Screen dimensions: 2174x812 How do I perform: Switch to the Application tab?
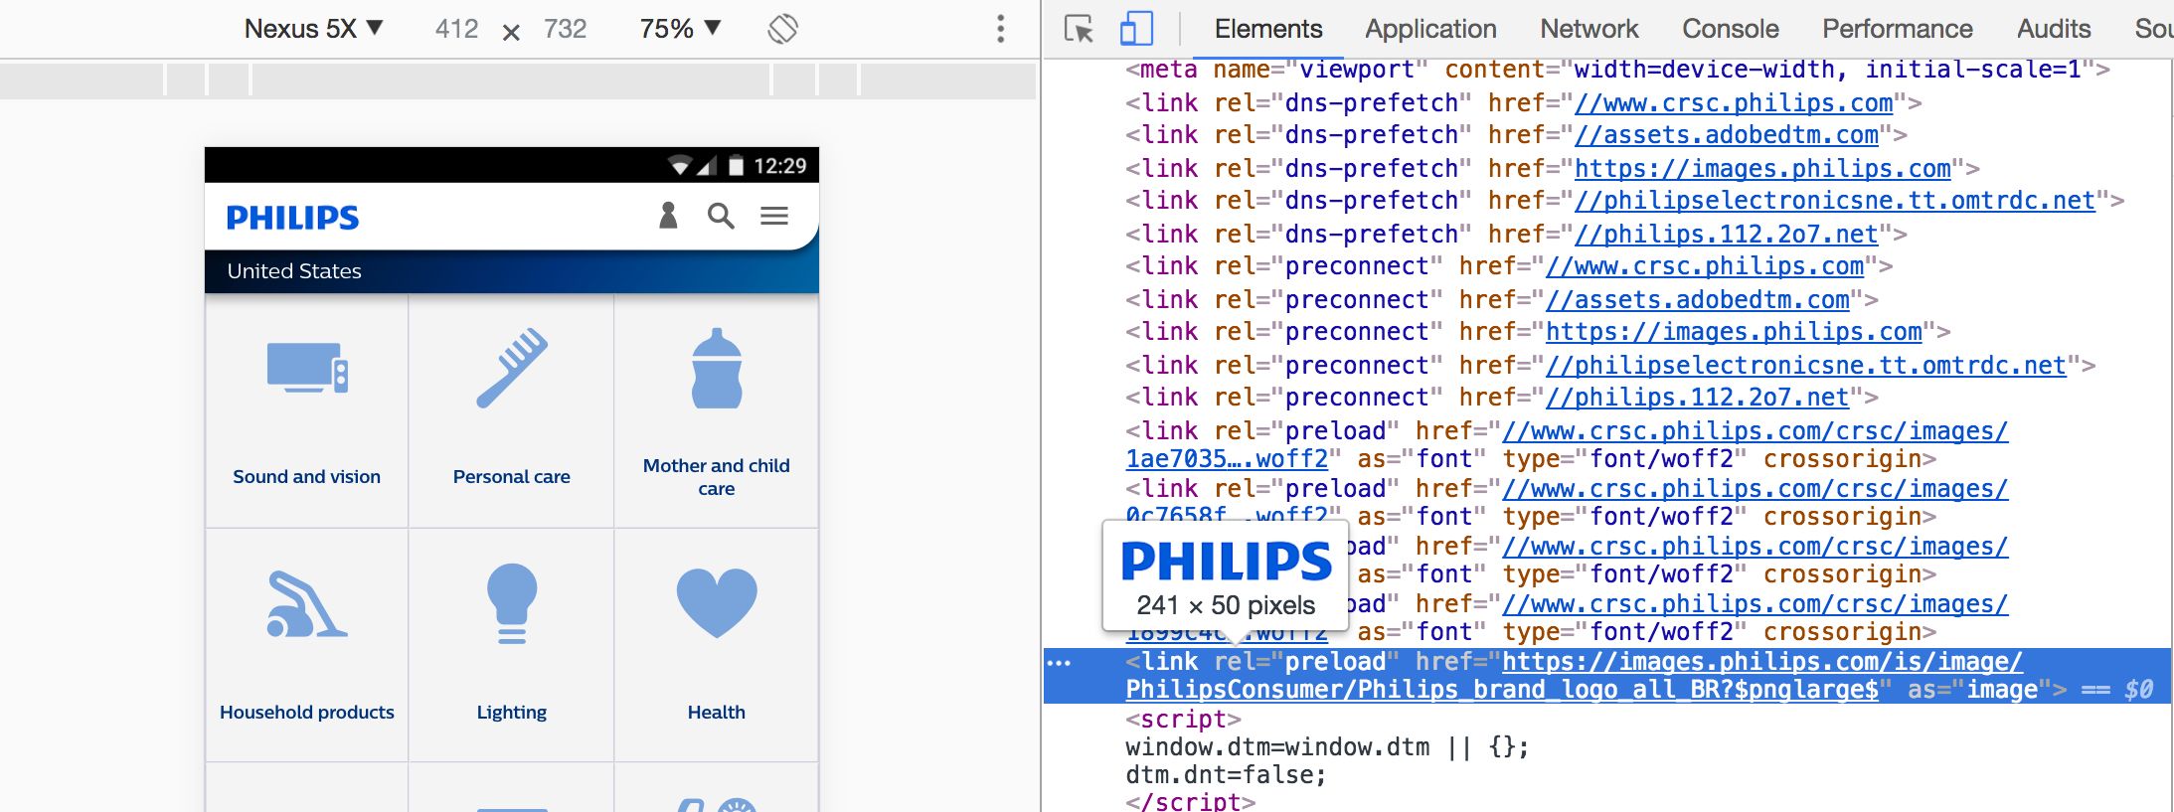click(x=1430, y=29)
